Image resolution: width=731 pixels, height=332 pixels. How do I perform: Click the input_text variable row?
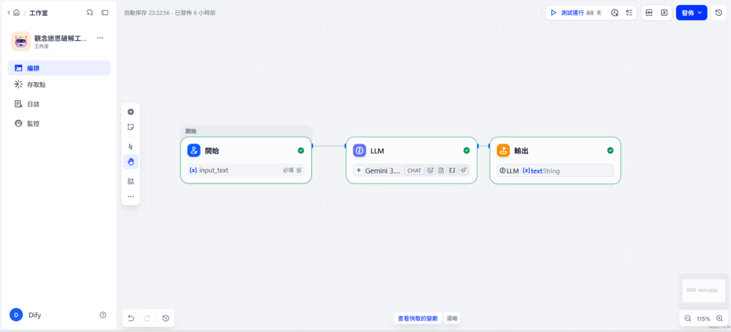pos(246,170)
